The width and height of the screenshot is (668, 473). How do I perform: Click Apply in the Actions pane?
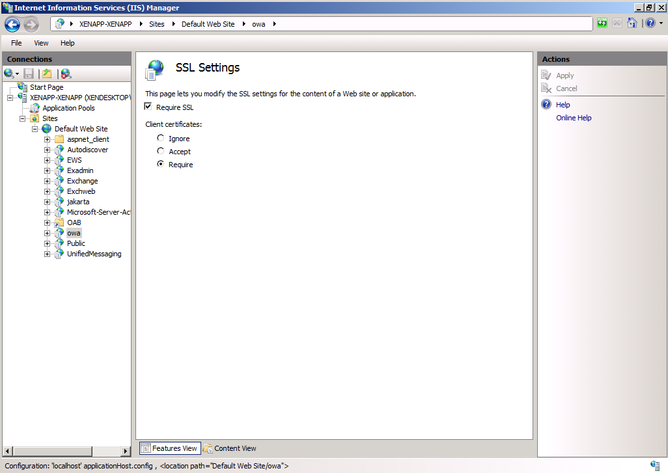coord(565,75)
